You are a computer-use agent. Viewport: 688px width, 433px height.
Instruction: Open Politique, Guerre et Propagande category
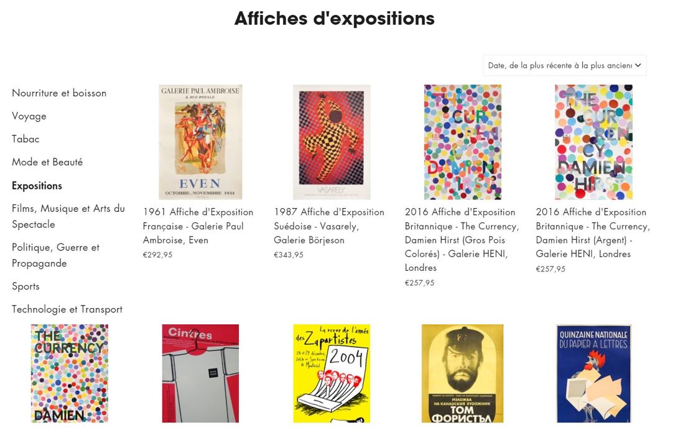55,255
